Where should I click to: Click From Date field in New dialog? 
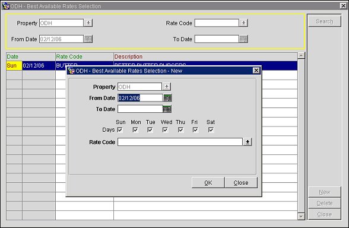tap(140, 98)
